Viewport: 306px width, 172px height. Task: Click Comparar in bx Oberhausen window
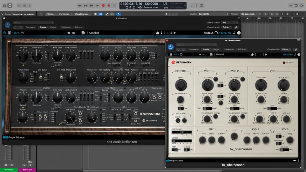pyautogui.click(x=194, y=49)
